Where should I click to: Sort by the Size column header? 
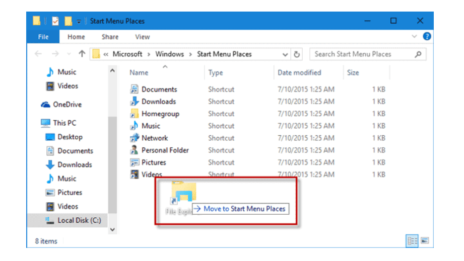(x=353, y=72)
